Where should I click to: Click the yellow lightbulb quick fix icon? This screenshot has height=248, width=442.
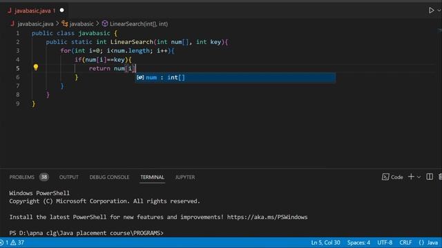pyautogui.click(x=36, y=68)
